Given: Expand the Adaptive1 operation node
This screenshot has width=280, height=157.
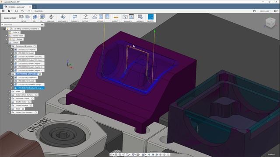Looking at the screenshot, I should click(x=12, y=50).
